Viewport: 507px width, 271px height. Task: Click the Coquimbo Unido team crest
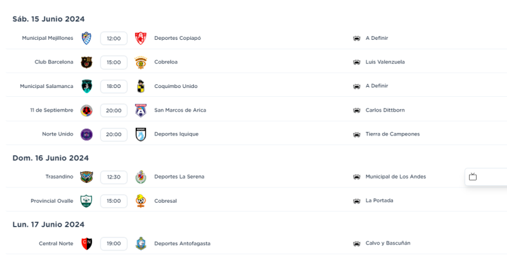pyautogui.click(x=141, y=86)
